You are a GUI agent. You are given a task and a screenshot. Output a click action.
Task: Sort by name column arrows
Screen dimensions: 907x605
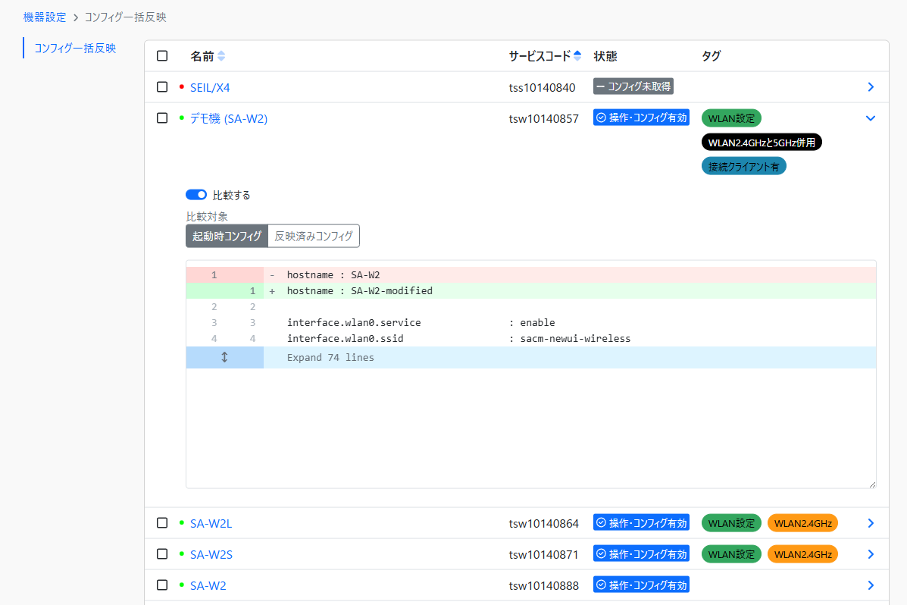(221, 56)
